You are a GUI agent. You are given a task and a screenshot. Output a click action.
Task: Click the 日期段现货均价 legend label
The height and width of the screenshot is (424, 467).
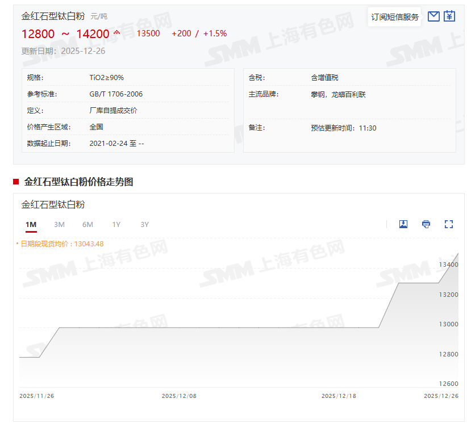(x=61, y=244)
